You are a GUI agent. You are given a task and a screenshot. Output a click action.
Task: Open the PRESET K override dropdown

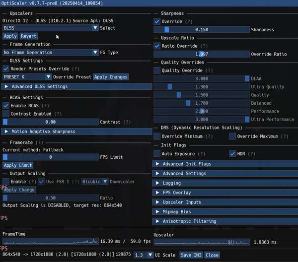coord(27,77)
